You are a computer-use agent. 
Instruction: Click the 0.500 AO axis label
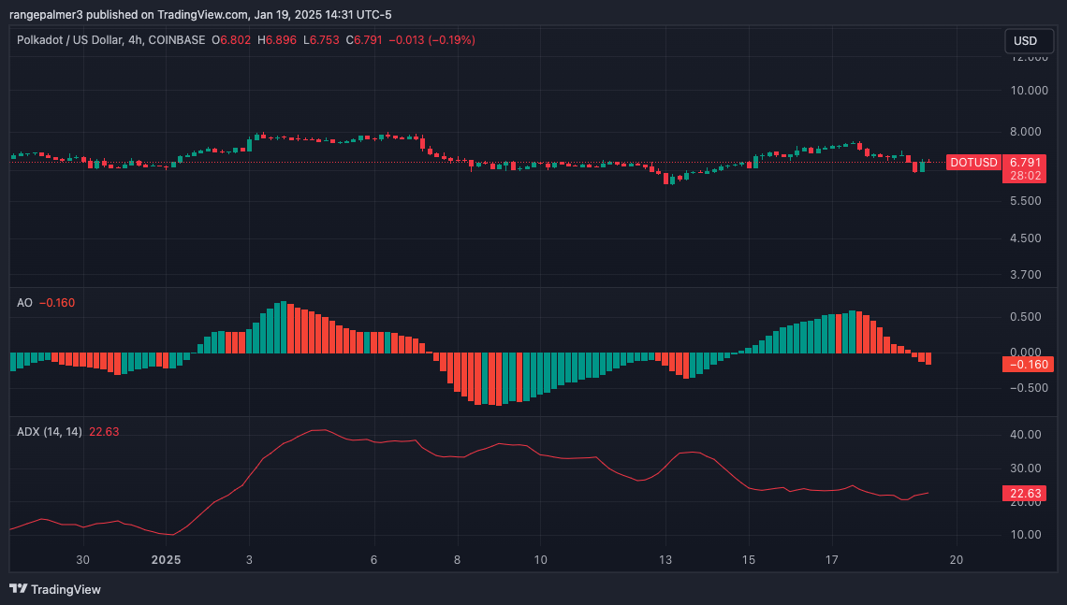coord(1025,317)
